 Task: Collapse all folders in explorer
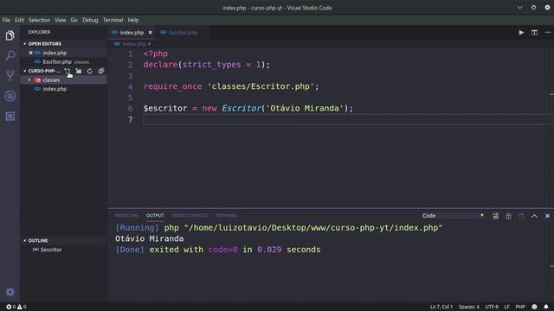101,71
